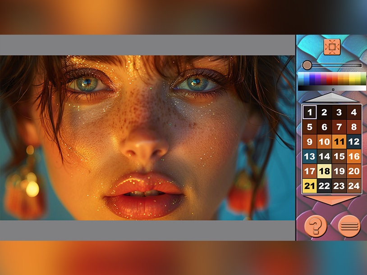367x275 pixels.
Task: Click the grayscale brightness strip
Action: [332, 88]
